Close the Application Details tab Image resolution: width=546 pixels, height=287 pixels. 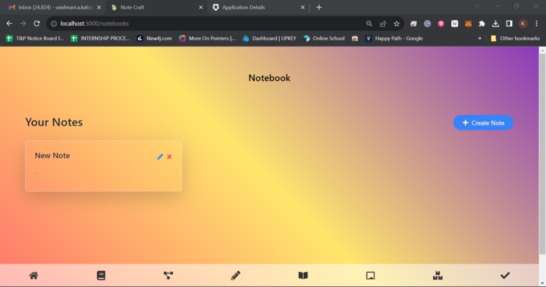pos(303,7)
